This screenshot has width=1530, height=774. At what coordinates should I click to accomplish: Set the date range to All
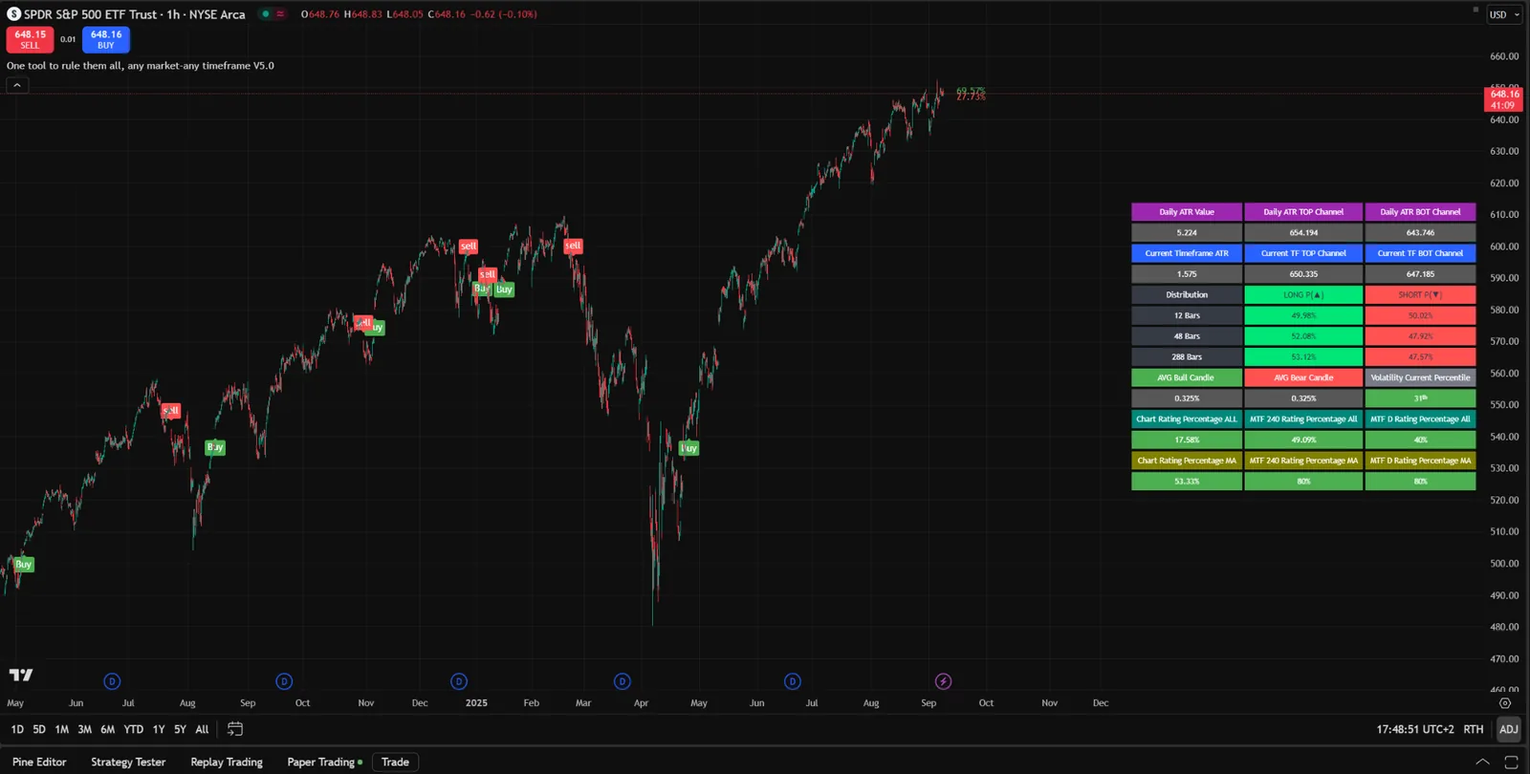[202, 729]
